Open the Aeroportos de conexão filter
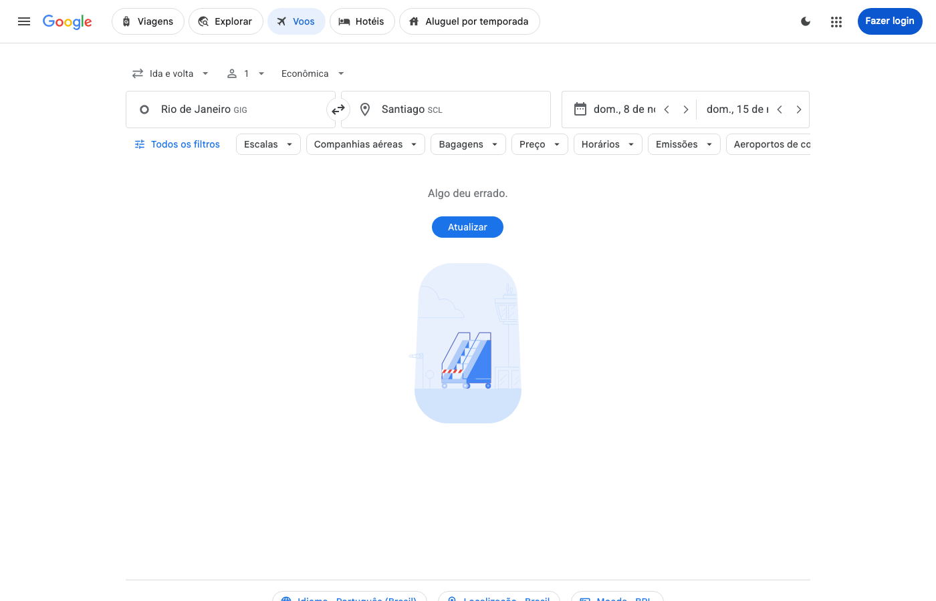This screenshot has width=936, height=601. [768, 144]
